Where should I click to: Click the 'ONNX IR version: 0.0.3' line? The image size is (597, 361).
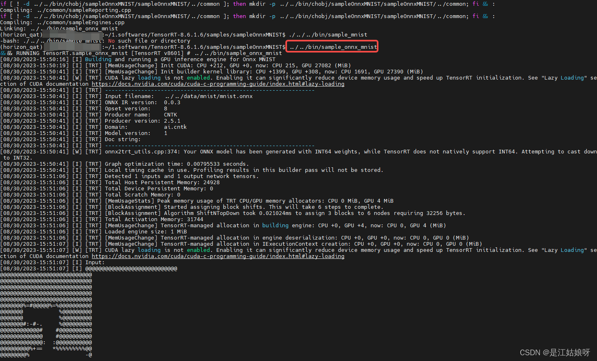90,103
